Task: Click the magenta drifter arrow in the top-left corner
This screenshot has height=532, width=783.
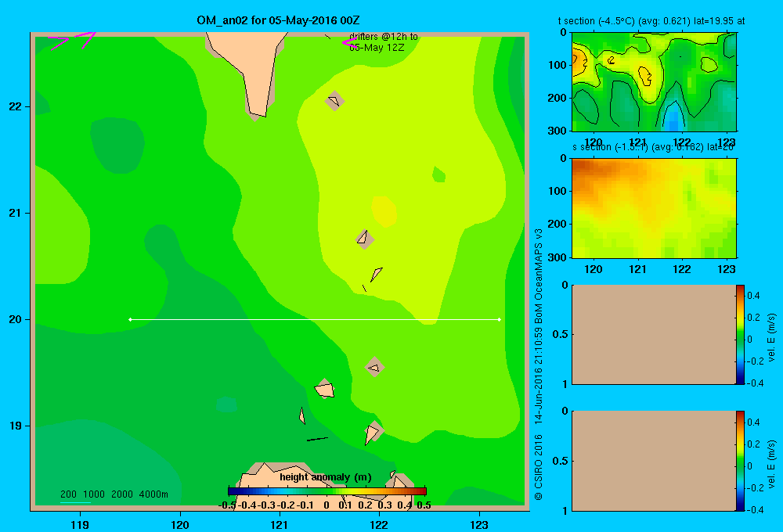Action: click(x=73, y=41)
